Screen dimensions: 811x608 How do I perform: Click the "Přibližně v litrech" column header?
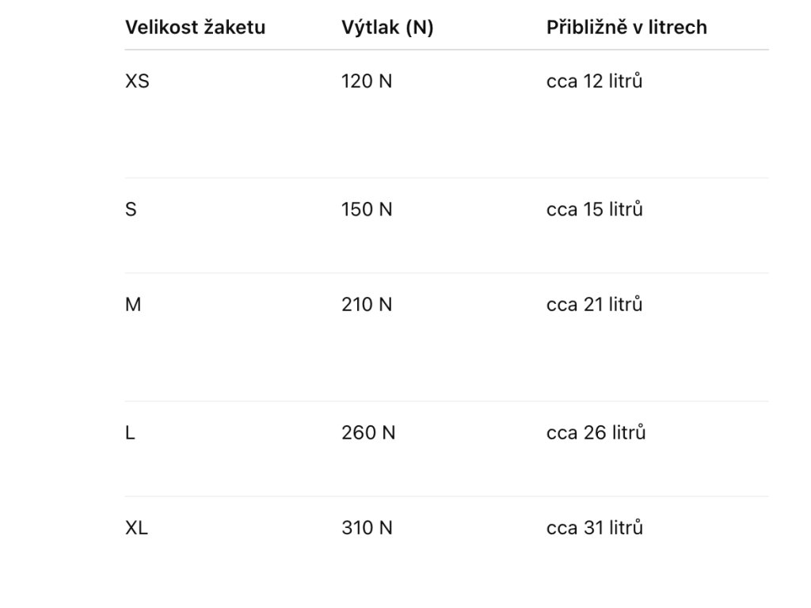tap(626, 28)
